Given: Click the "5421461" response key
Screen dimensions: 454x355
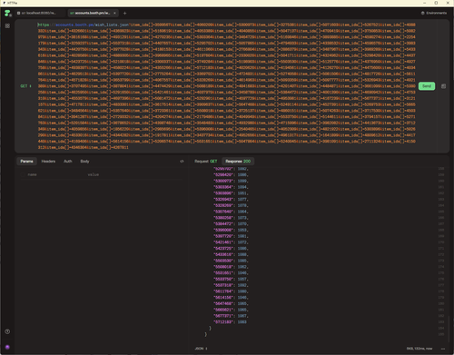Looking at the screenshot, I should pos(223,242).
